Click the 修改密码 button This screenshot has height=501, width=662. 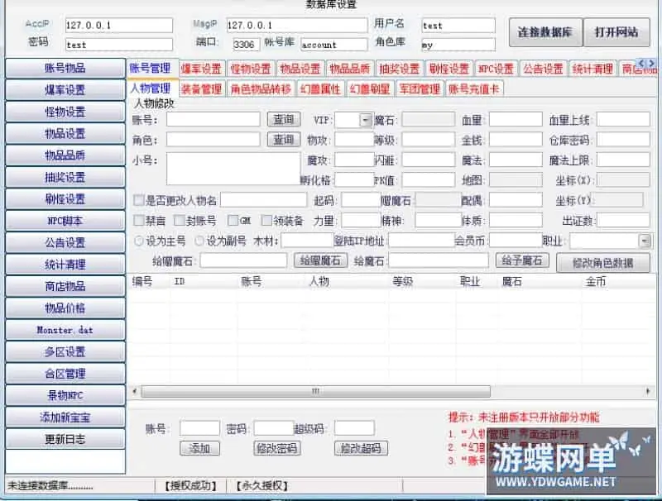point(277,448)
